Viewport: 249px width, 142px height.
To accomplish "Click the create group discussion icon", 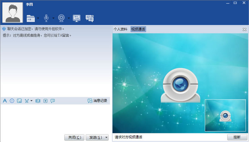I will pyautogui.click(x=90, y=18).
